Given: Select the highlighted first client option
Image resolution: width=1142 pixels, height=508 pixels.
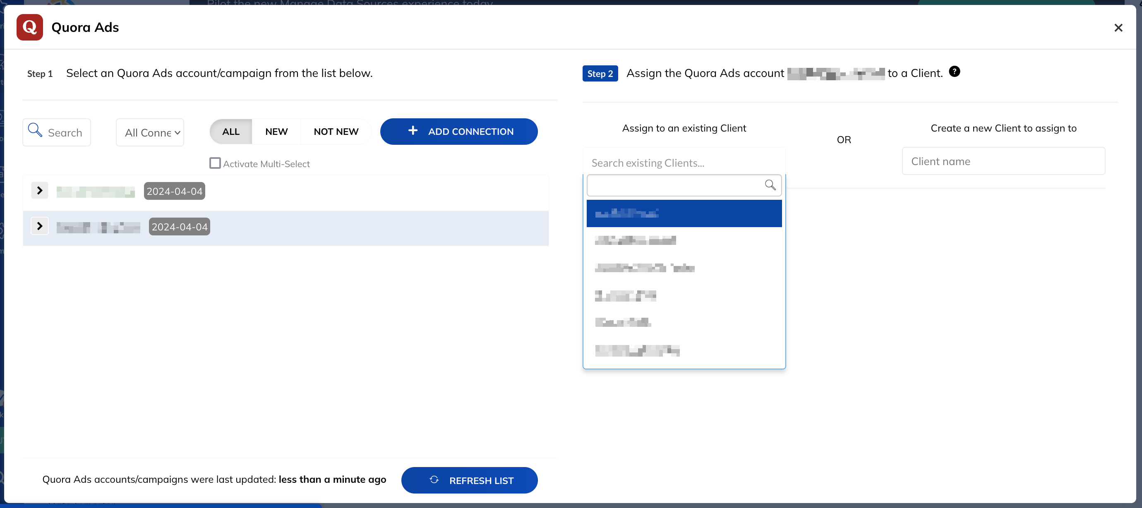Looking at the screenshot, I should point(684,213).
